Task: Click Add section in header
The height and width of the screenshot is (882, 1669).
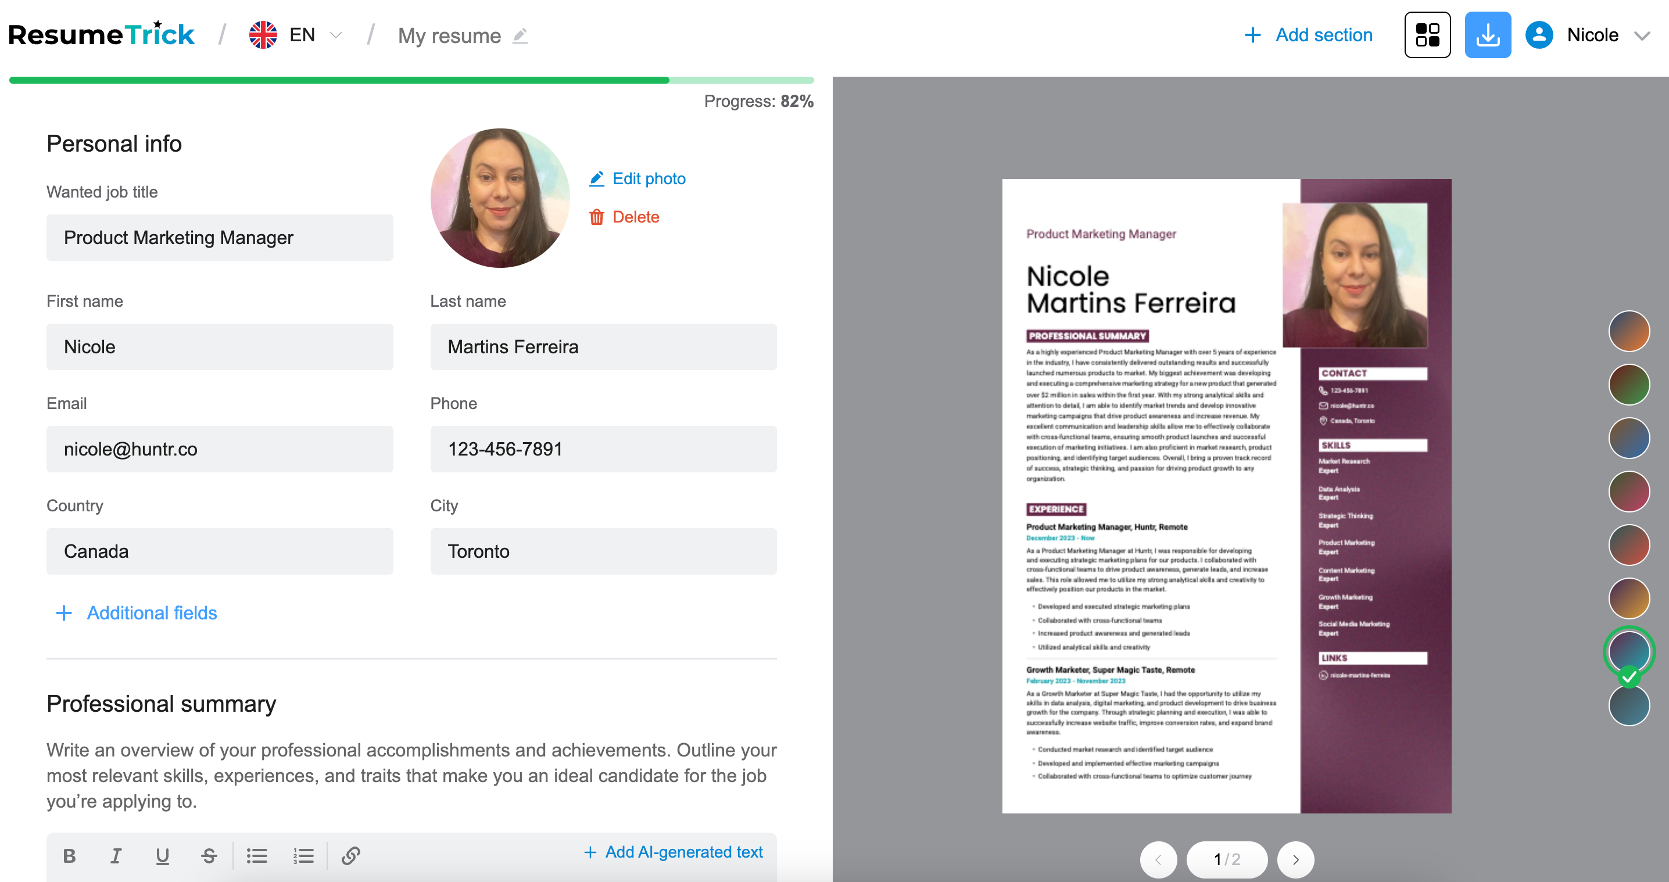Action: 1309,35
